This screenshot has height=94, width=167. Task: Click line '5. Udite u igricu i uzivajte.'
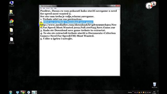coord(56,39)
